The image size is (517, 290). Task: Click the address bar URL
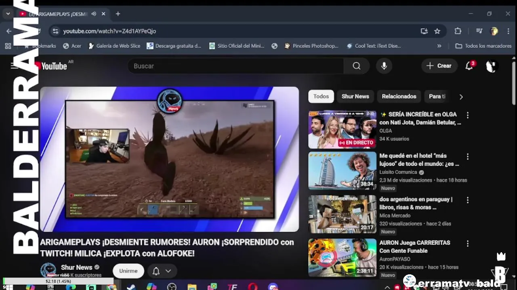pyautogui.click(x=109, y=31)
